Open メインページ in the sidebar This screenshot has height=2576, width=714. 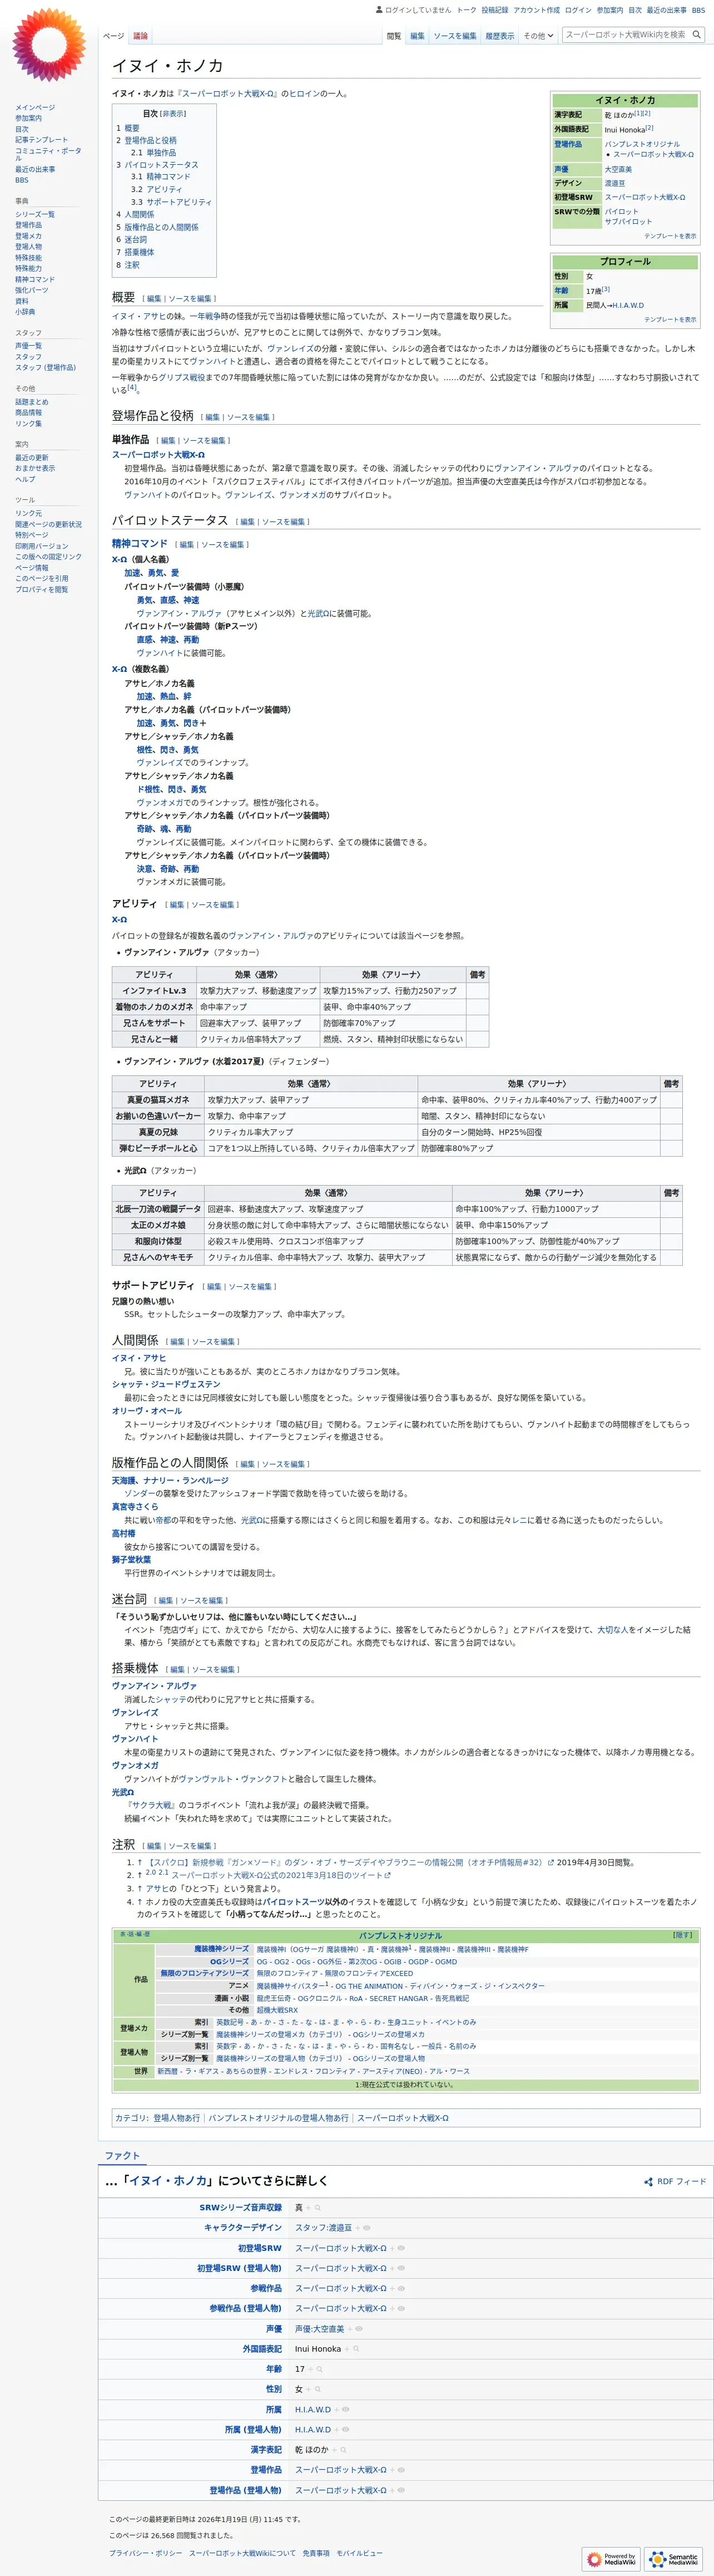coord(35,107)
